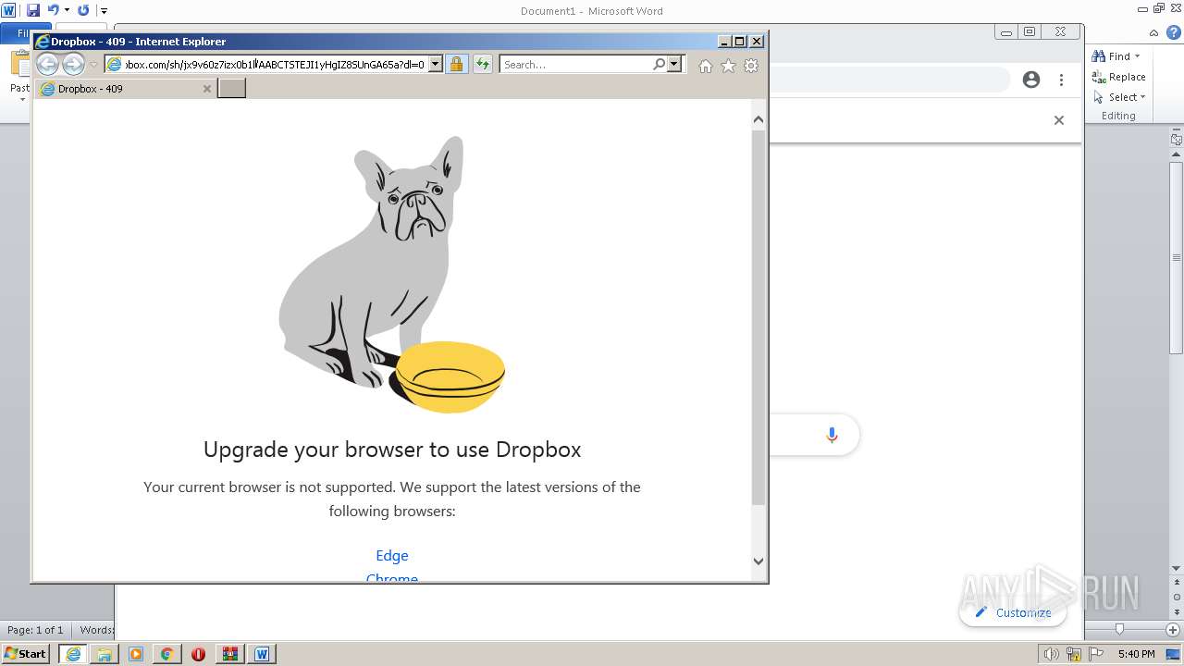1184x666 pixels.
Task: Click the system clock 5:40 PM
Action: click(x=1136, y=654)
